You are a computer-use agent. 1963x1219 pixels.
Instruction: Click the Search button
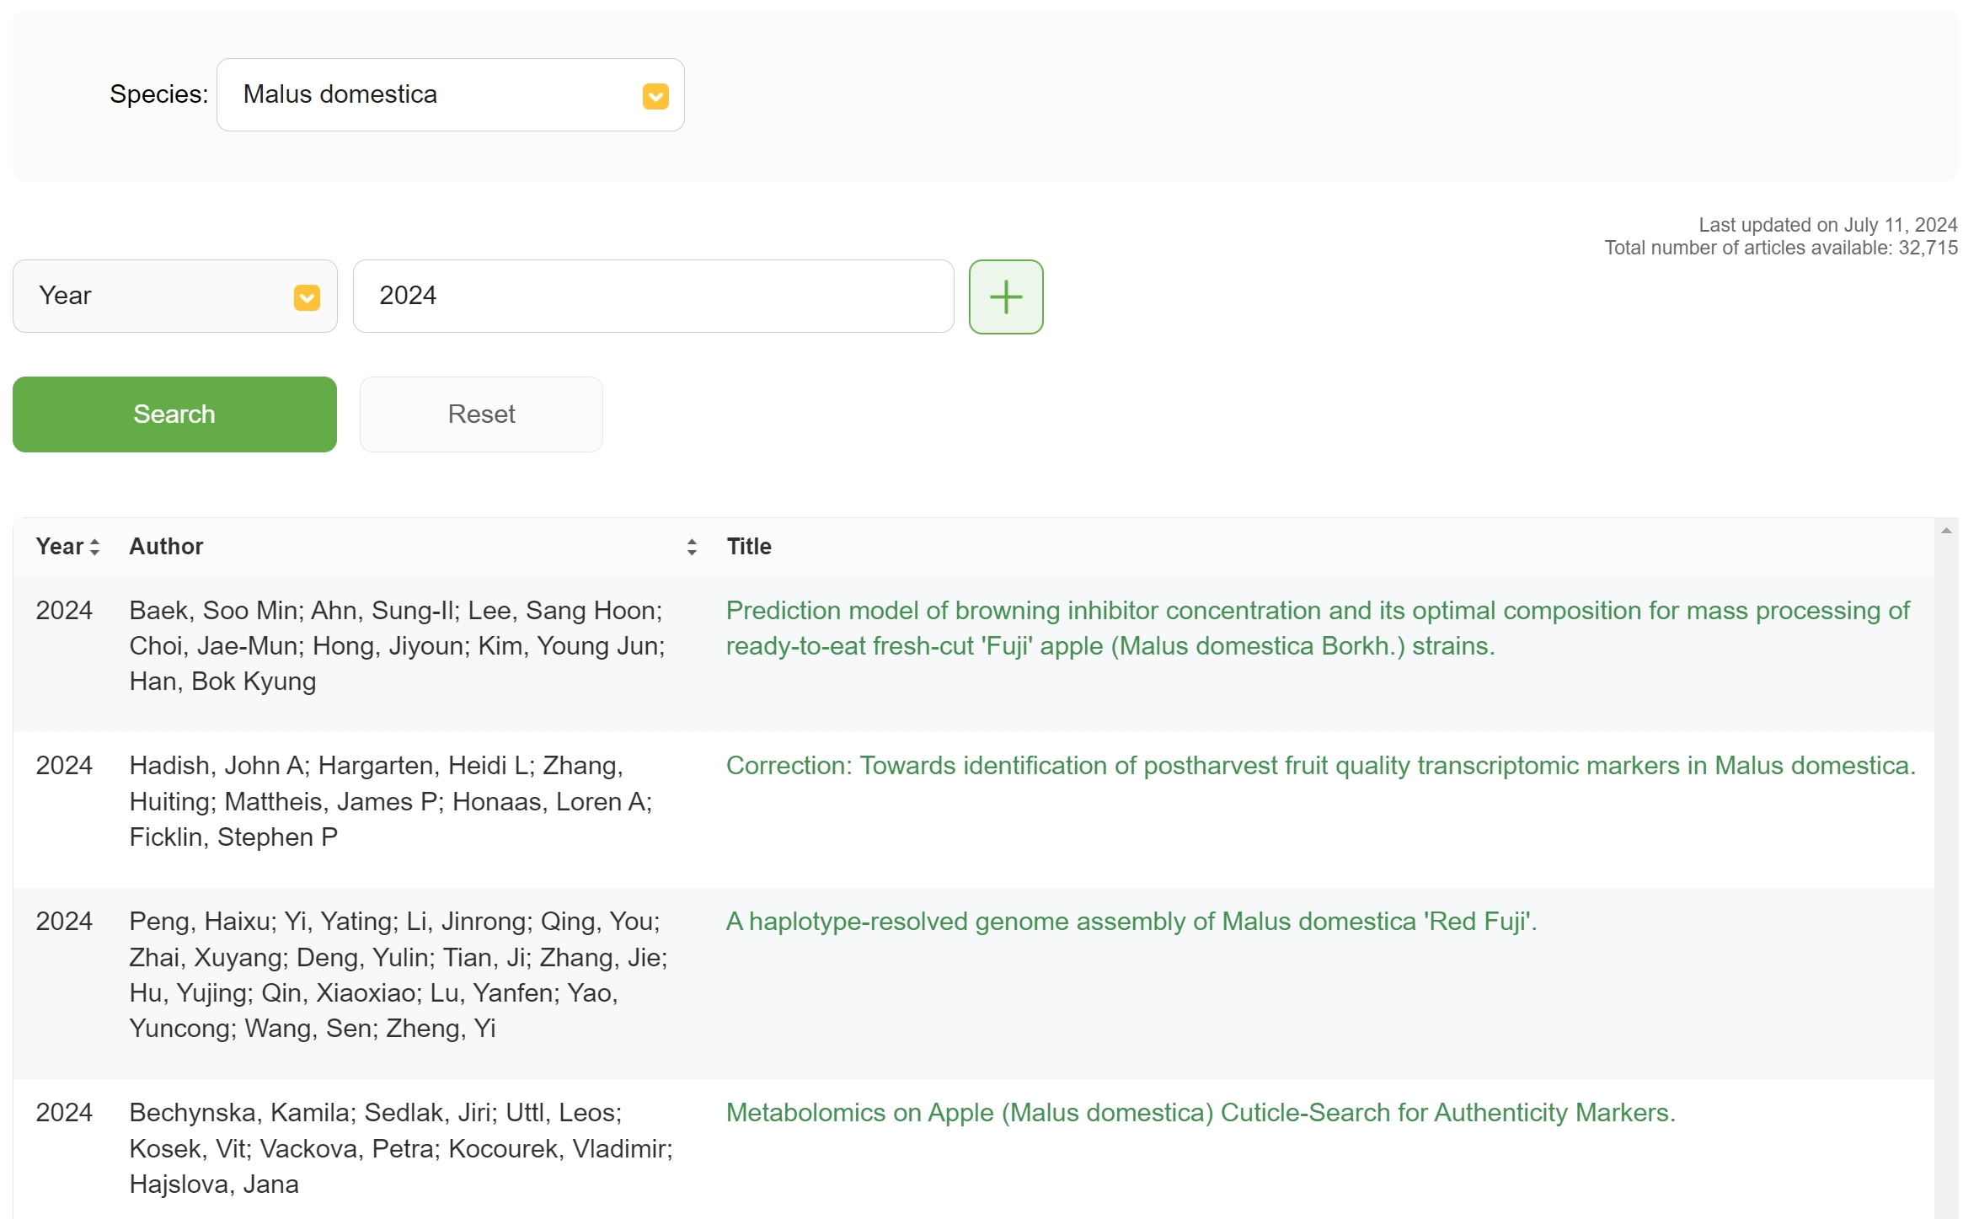click(x=174, y=414)
